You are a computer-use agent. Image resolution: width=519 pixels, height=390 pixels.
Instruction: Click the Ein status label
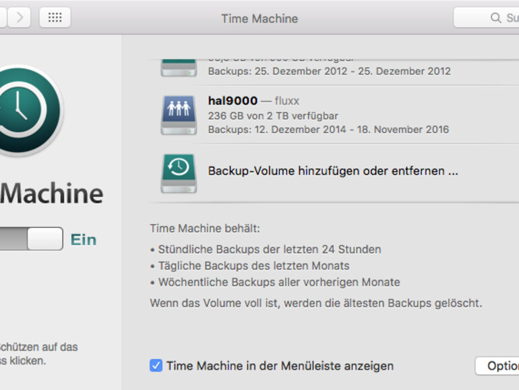pyautogui.click(x=84, y=240)
